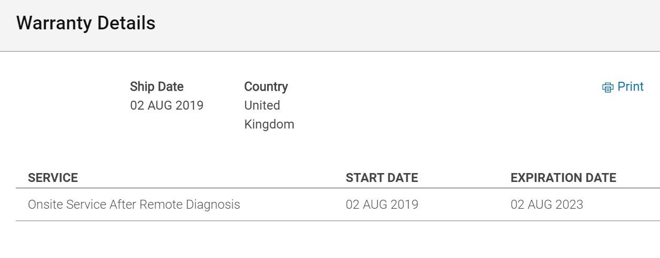The width and height of the screenshot is (660, 258).
Task: Select the Country label
Action: pos(266,87)
